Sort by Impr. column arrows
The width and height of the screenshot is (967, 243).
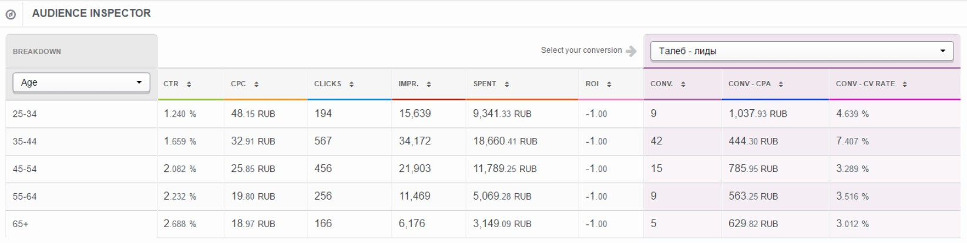point(429,85)
